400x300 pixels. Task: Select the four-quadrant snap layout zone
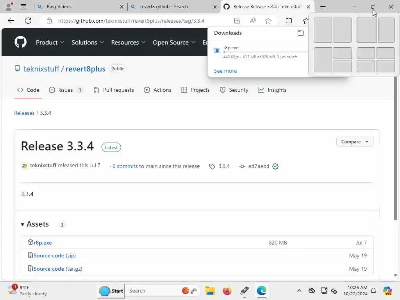coord(375,60)
